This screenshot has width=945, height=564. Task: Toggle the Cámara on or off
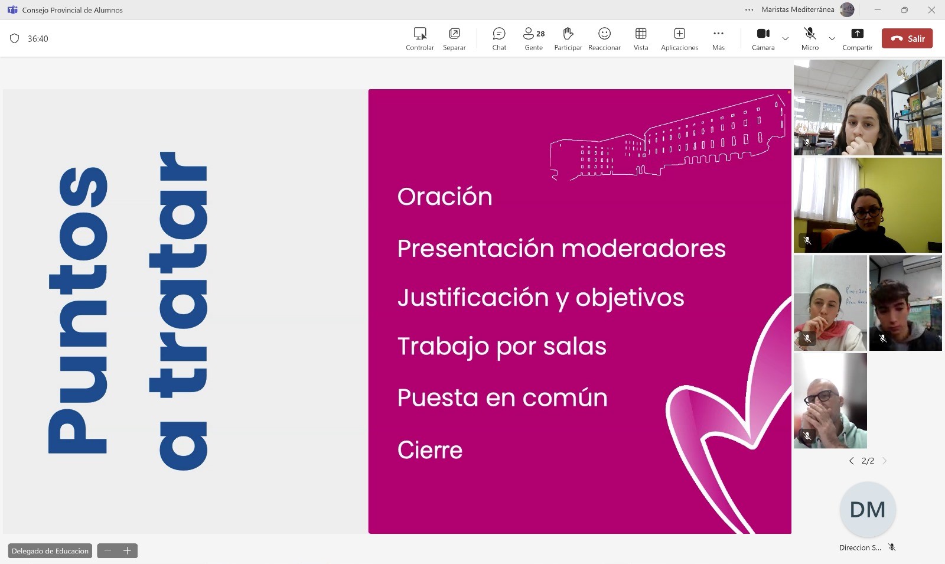(x=763, y=39)
